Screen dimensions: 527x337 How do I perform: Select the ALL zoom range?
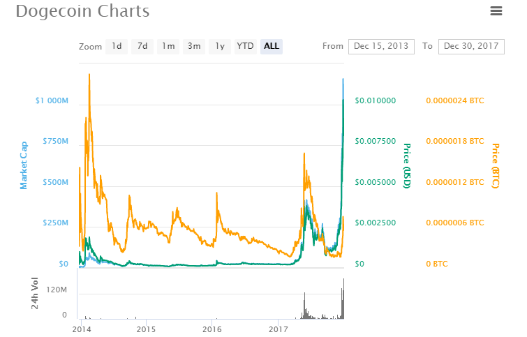(272, 46)
